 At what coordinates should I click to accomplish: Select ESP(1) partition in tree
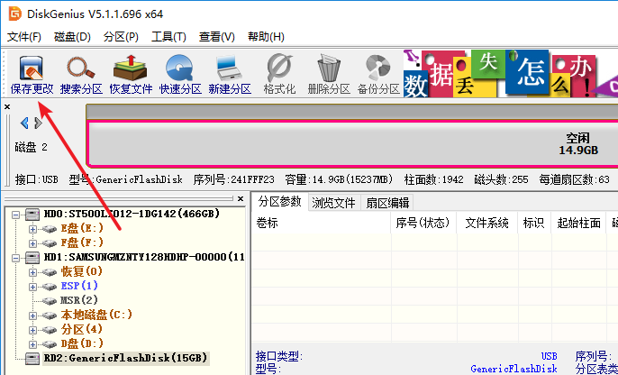(x=79, y=286)
